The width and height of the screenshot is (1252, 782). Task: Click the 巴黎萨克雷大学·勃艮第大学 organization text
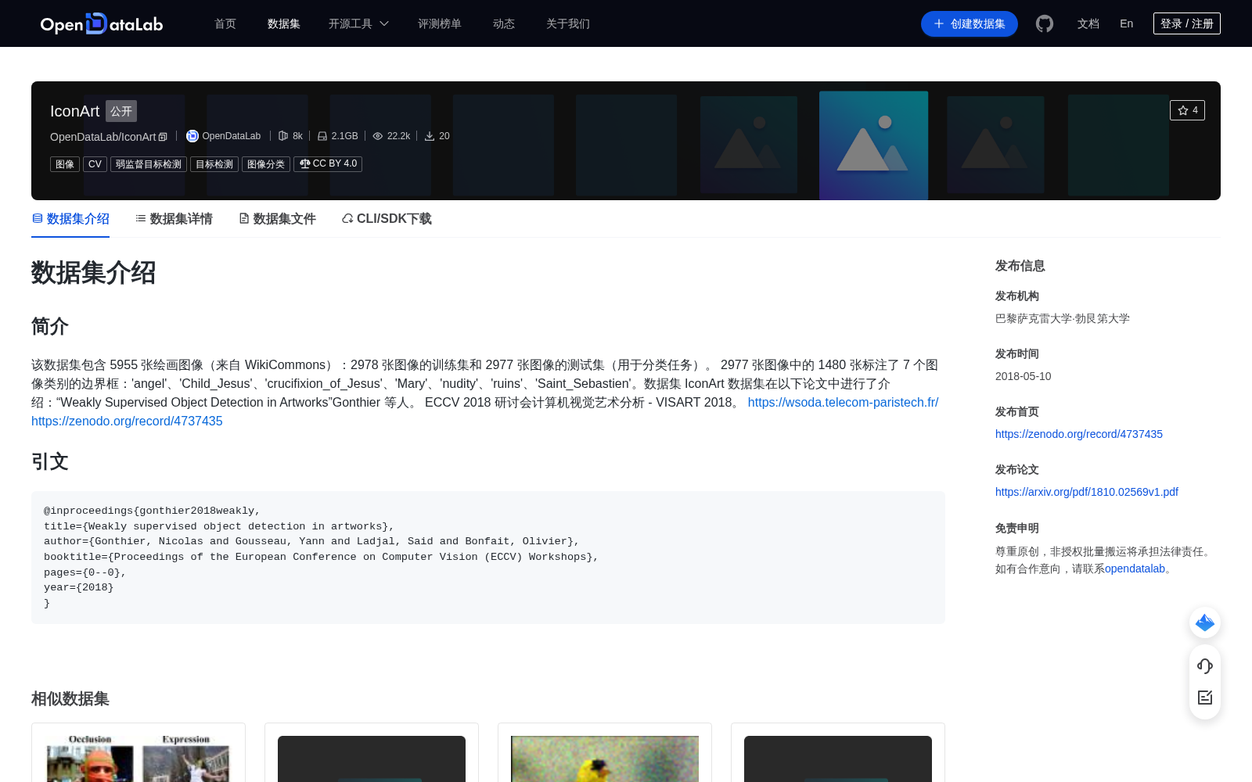1063,318
